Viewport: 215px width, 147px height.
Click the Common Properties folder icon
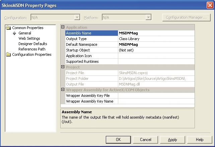pos(8,28)
